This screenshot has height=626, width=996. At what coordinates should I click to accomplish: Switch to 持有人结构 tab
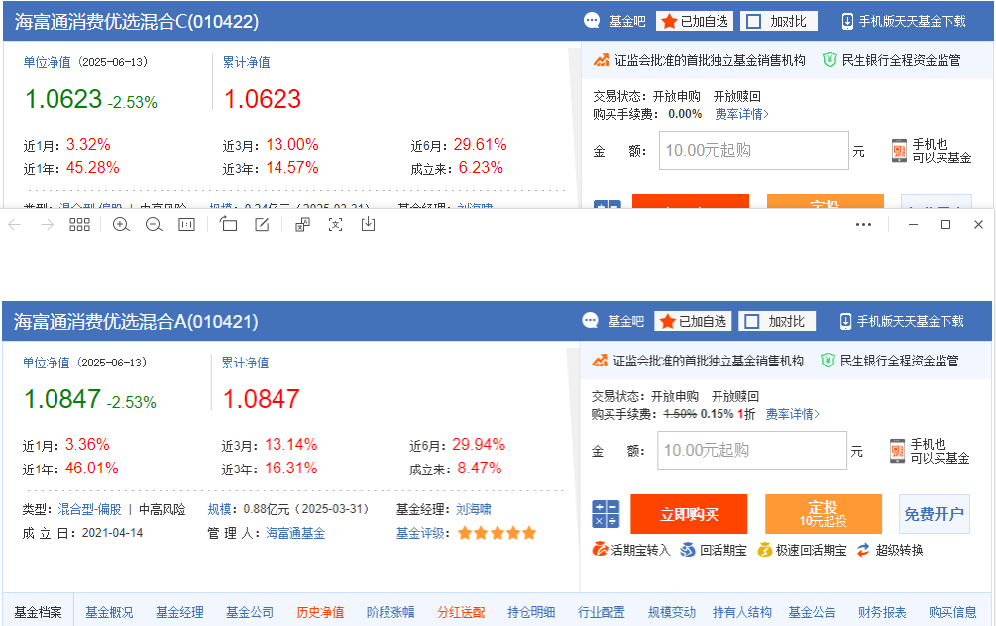pyautogui.click(x=742, y=613)
